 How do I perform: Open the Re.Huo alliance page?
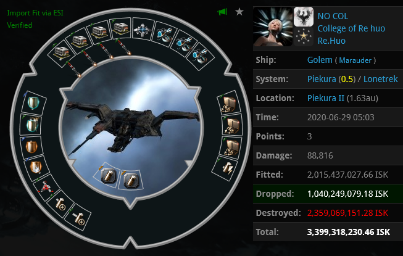(331, 41)
